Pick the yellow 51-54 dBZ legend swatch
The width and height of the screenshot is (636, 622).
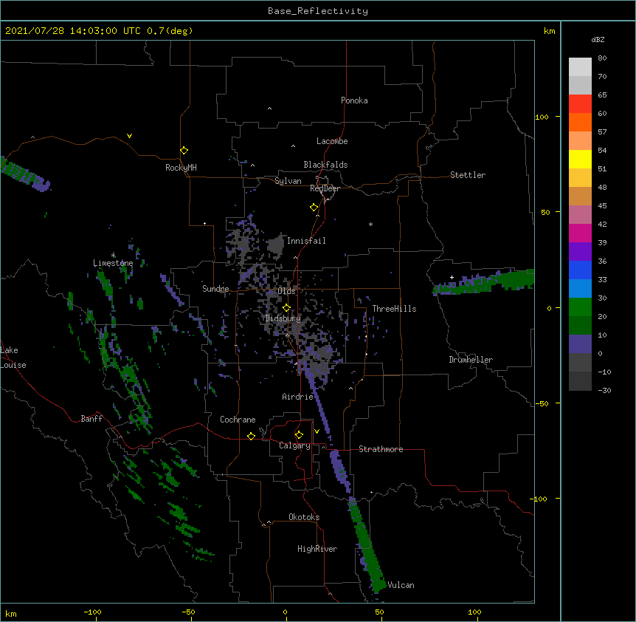[x=580, y=159]
